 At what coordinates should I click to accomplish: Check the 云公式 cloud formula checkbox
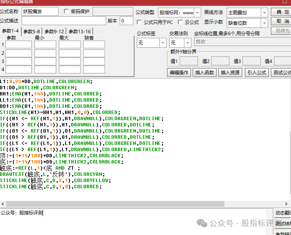pos(180,22)
